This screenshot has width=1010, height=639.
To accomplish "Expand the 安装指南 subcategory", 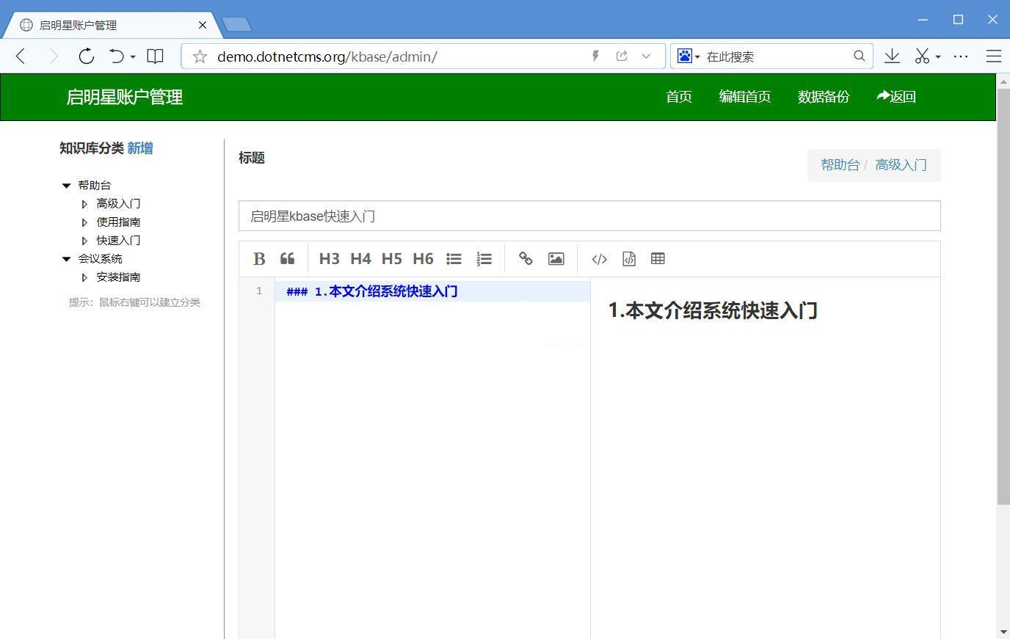I will coord(84,277).
